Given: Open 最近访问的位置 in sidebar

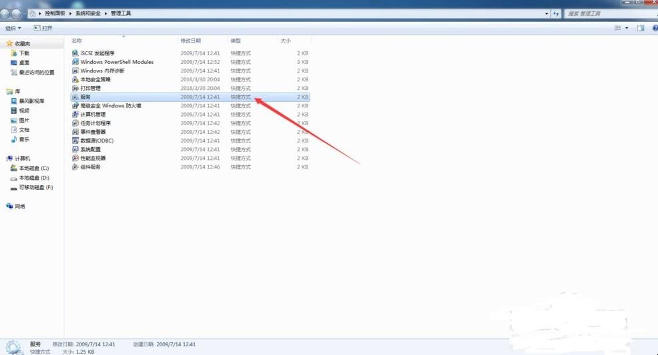Looking at the screenshot, I should pos(33,73).
